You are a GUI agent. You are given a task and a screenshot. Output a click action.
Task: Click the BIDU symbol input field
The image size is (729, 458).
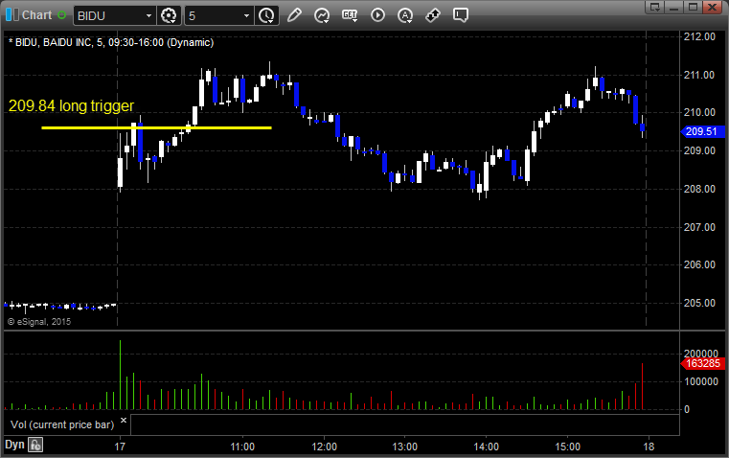click(x=109, y=15)
